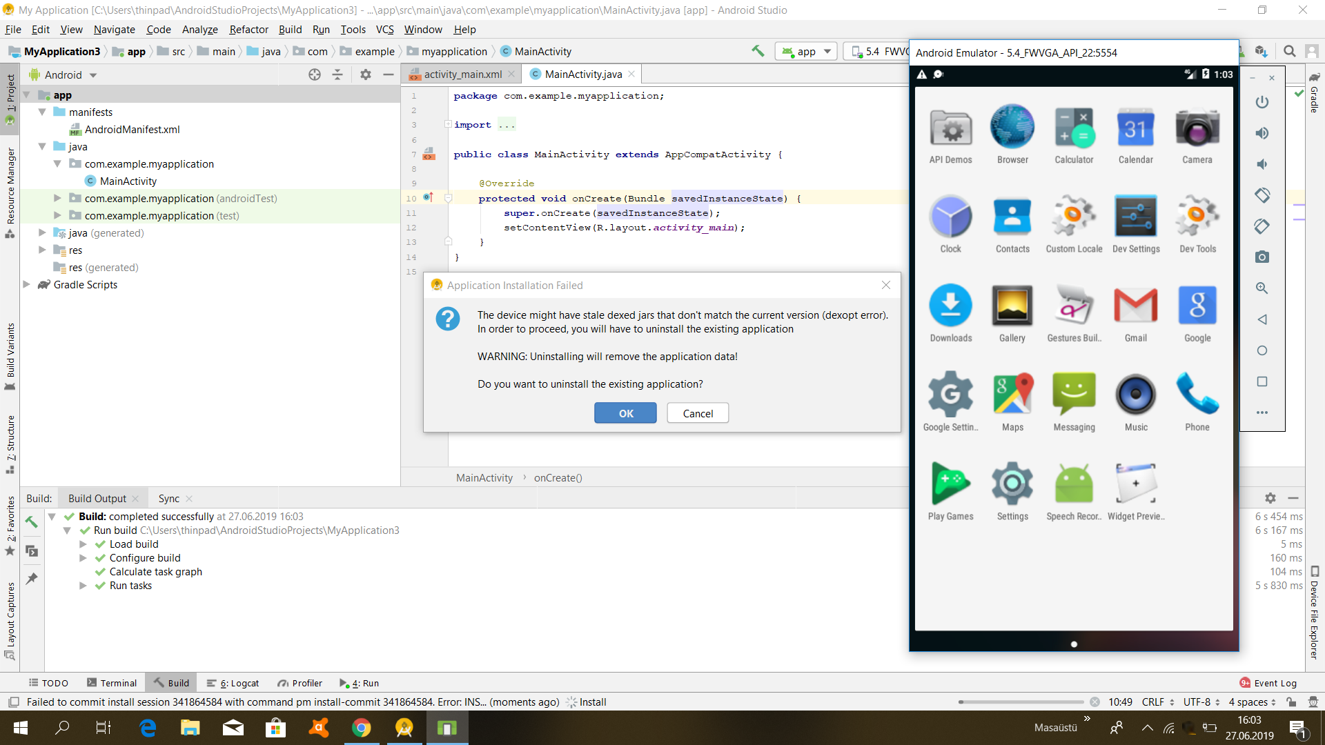The width and height of the screenshot is (1325, 745).
Task: Collapse the manifests folder
Action: tap(42, 112)
